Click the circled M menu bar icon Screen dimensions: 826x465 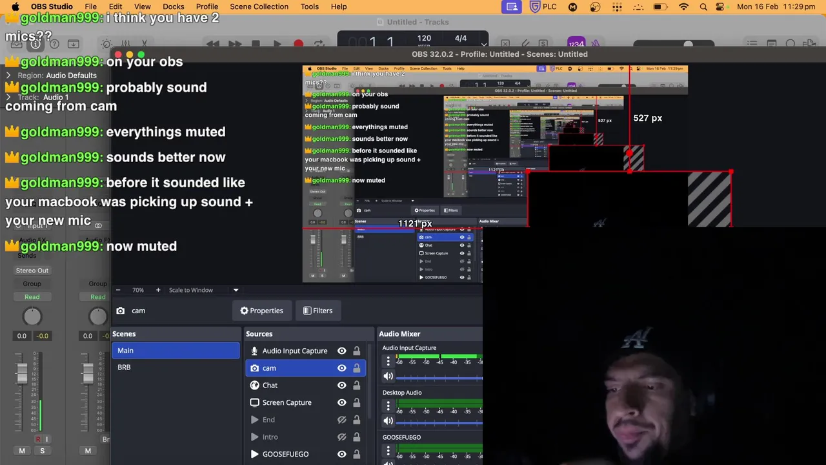click(x=572, y=6)
